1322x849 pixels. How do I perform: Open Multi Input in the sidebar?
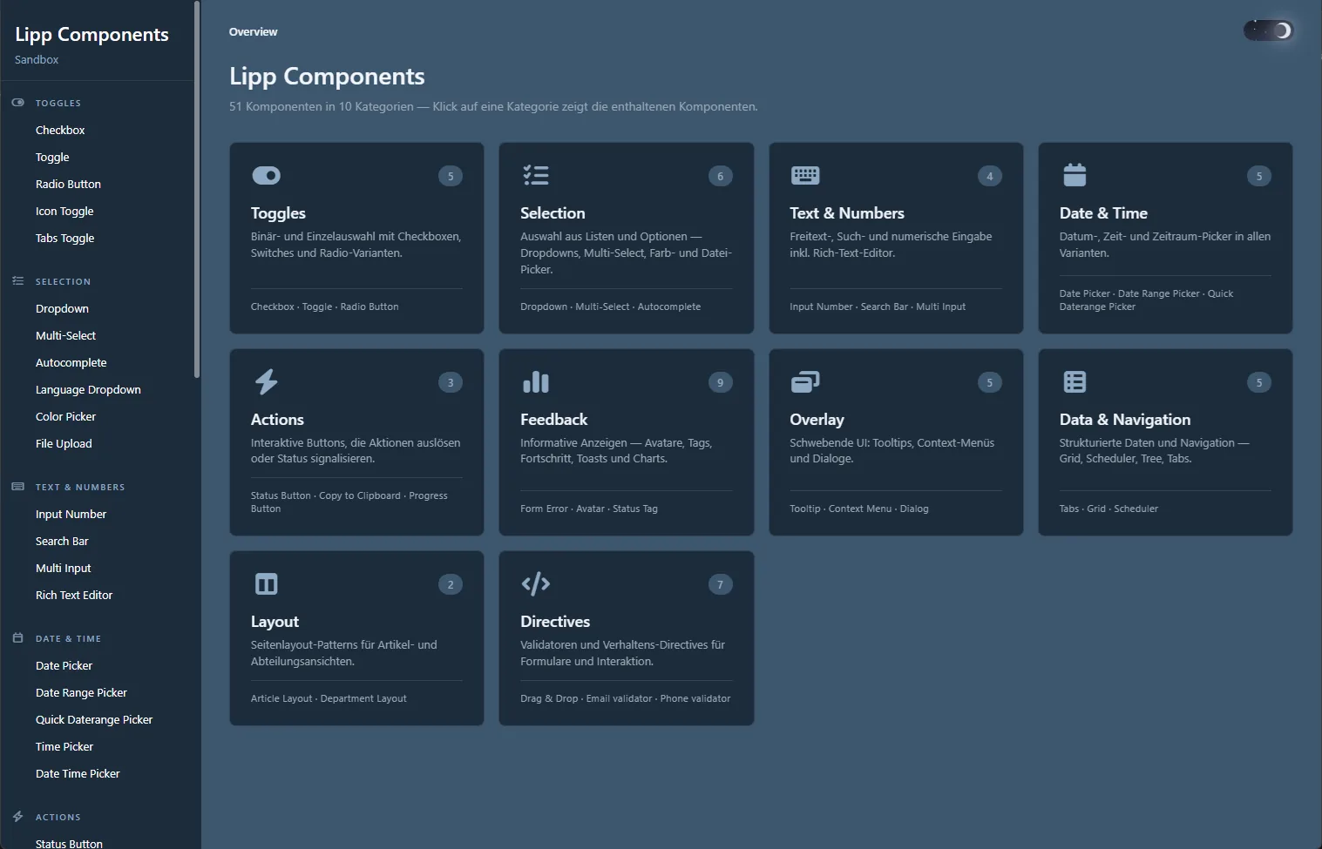tap(63, 568)
